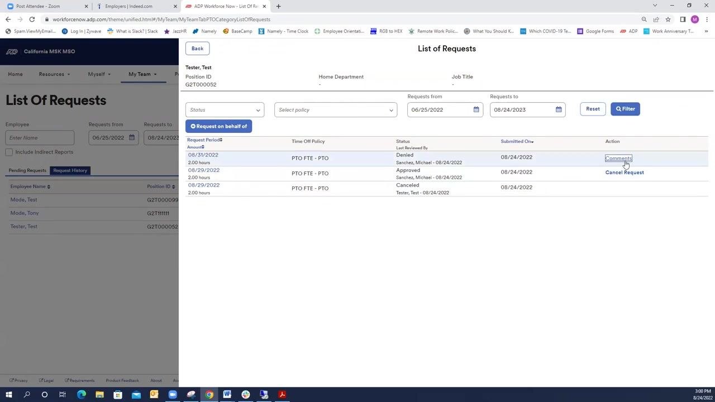Expand the Resources menu
Screen dimensions: 715x402
54,74
